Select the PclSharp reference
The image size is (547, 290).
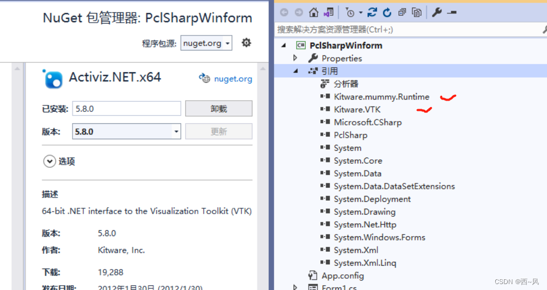click(x=350, y=135)
